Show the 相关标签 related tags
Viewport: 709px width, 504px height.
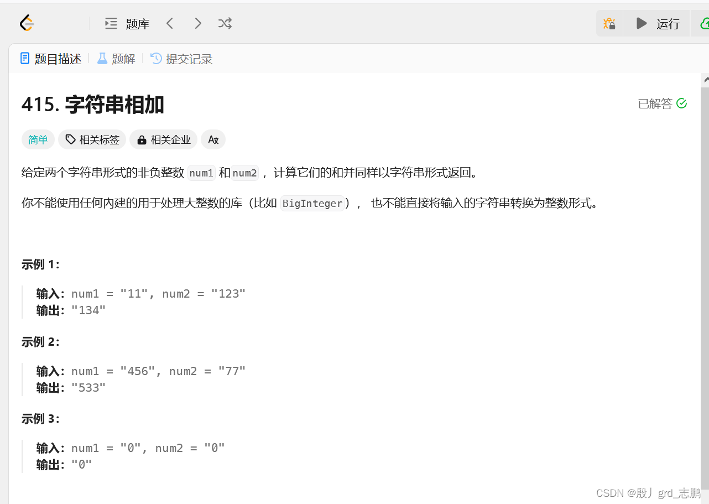point(92,140)
